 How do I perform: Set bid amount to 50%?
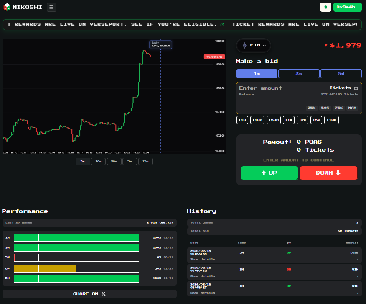[325, 108]
